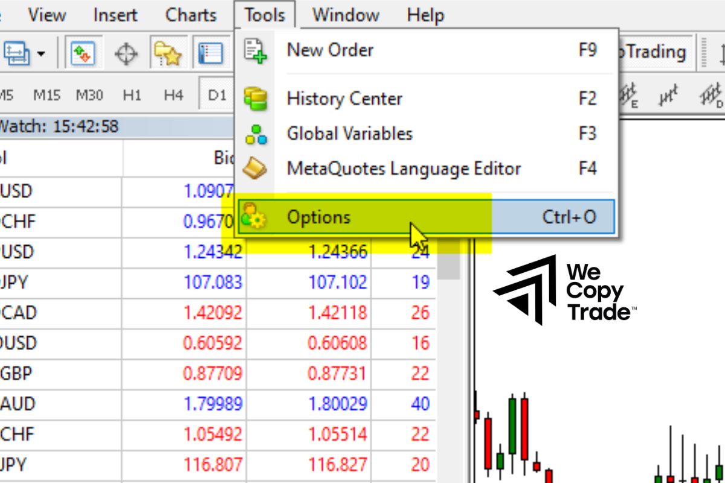Click the History Center database icon
Viewport: 725px width, 483px height.
pos(256,98)
